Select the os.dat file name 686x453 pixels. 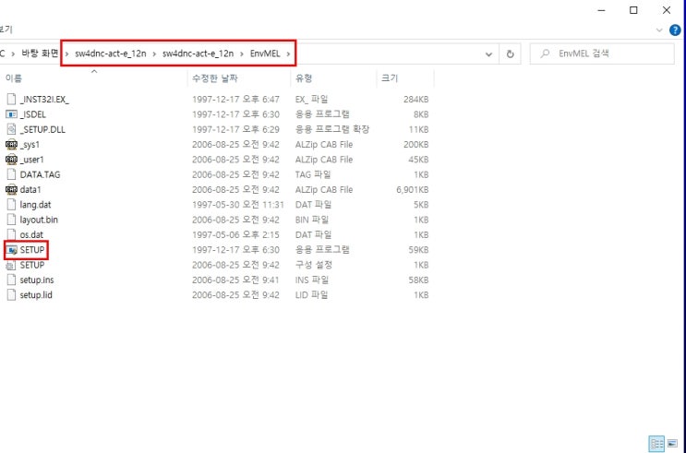click(x=31, y=235)
